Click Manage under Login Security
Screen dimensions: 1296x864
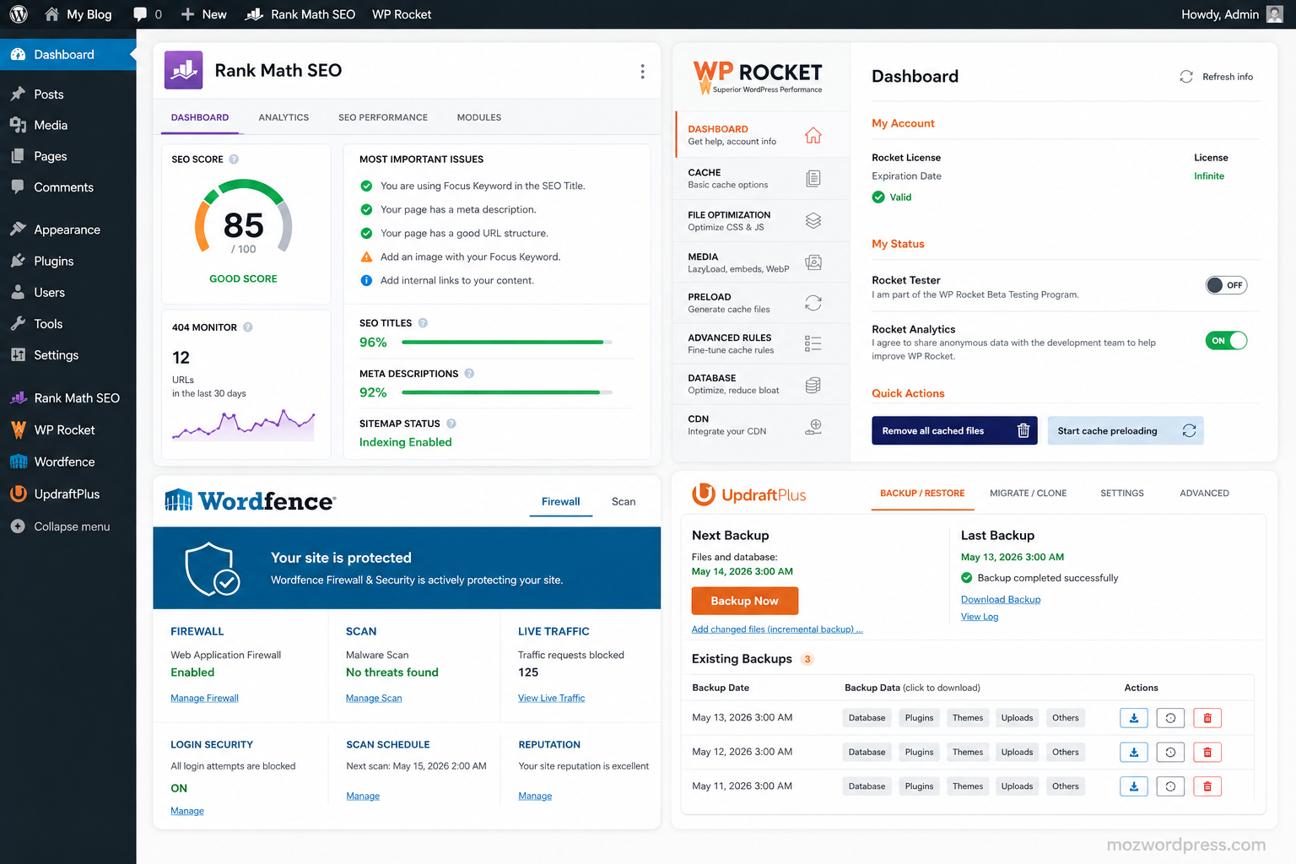coord(187,812)
